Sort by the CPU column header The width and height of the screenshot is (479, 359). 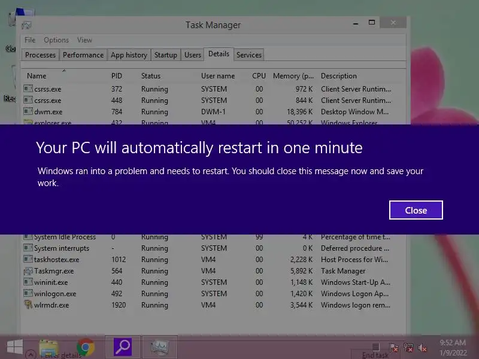pos(259,76)
